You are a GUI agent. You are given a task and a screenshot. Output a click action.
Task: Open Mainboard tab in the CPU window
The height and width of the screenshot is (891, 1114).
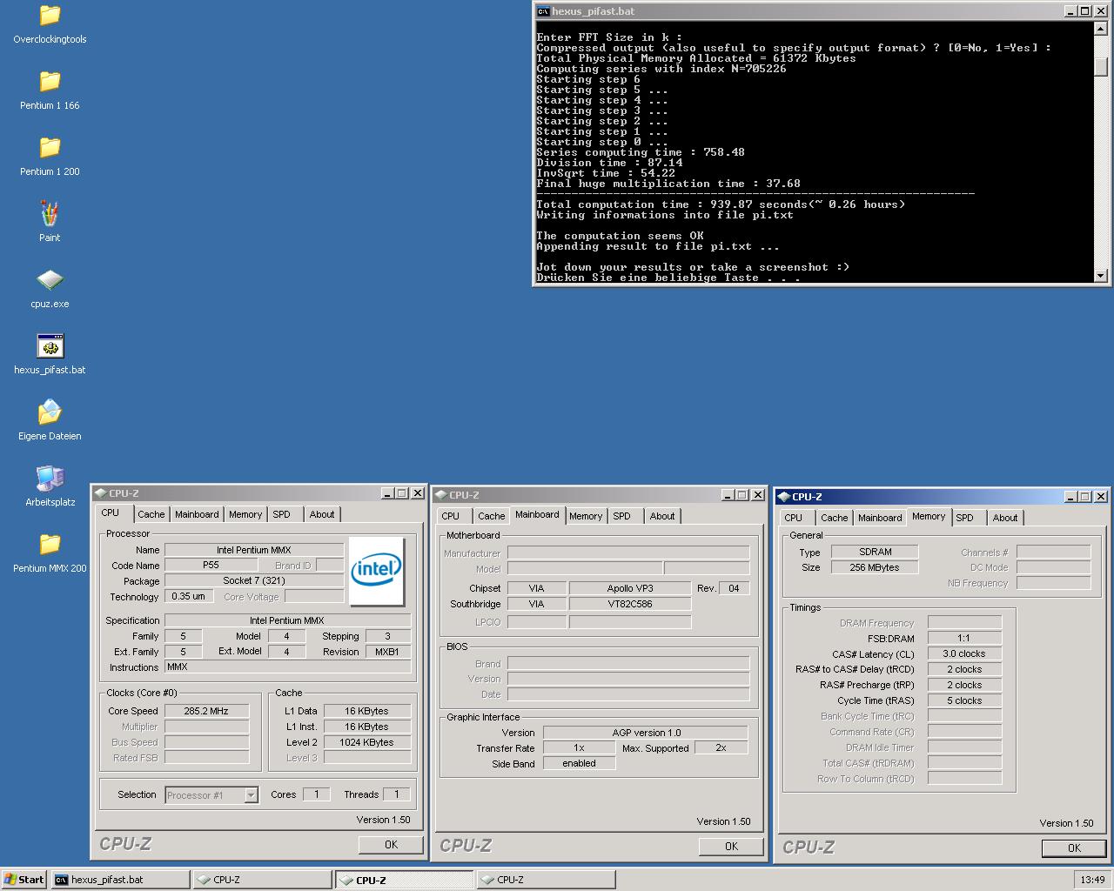coord(197,514)
